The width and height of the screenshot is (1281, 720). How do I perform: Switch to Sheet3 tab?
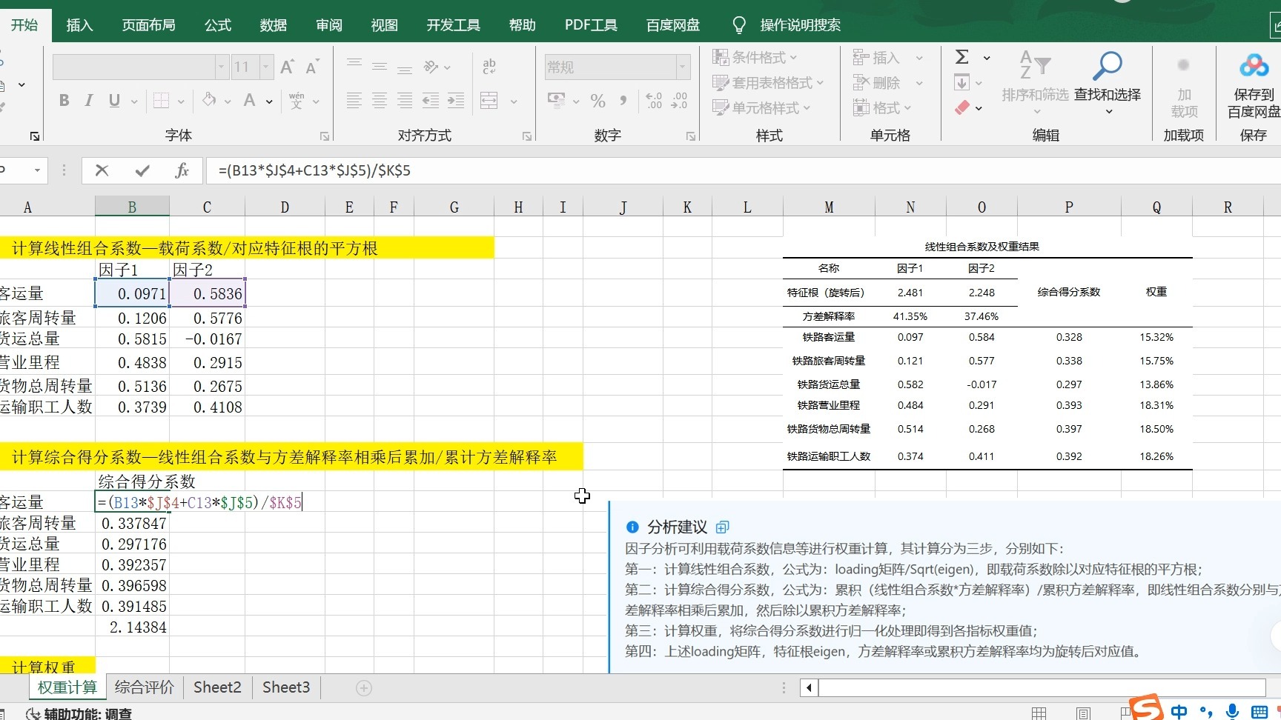click(286, 687)
